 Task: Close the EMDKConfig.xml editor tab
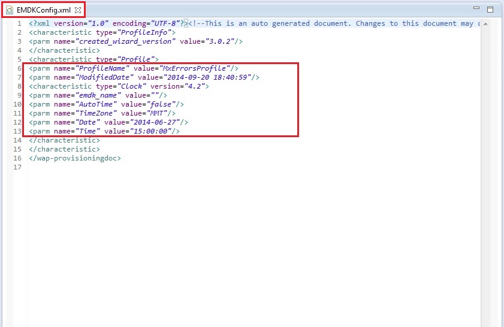[77, 10]
